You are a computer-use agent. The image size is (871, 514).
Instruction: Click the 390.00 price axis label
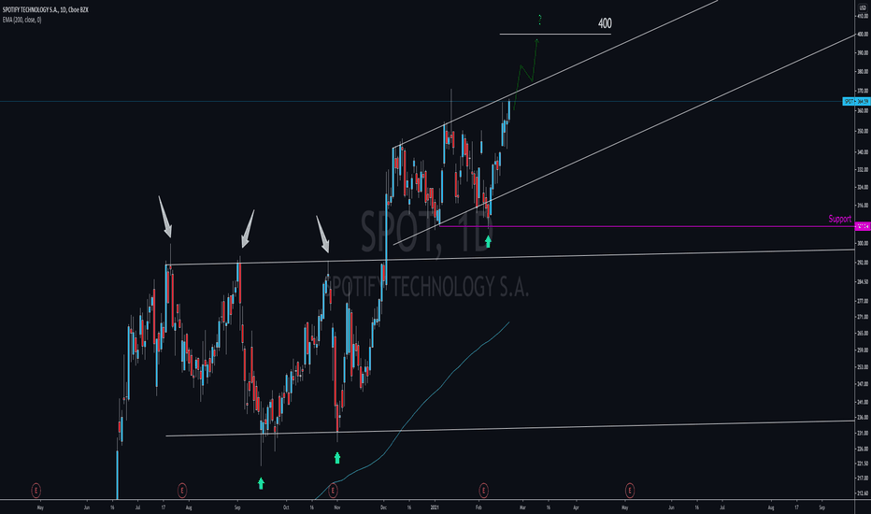tap(863, 53)
